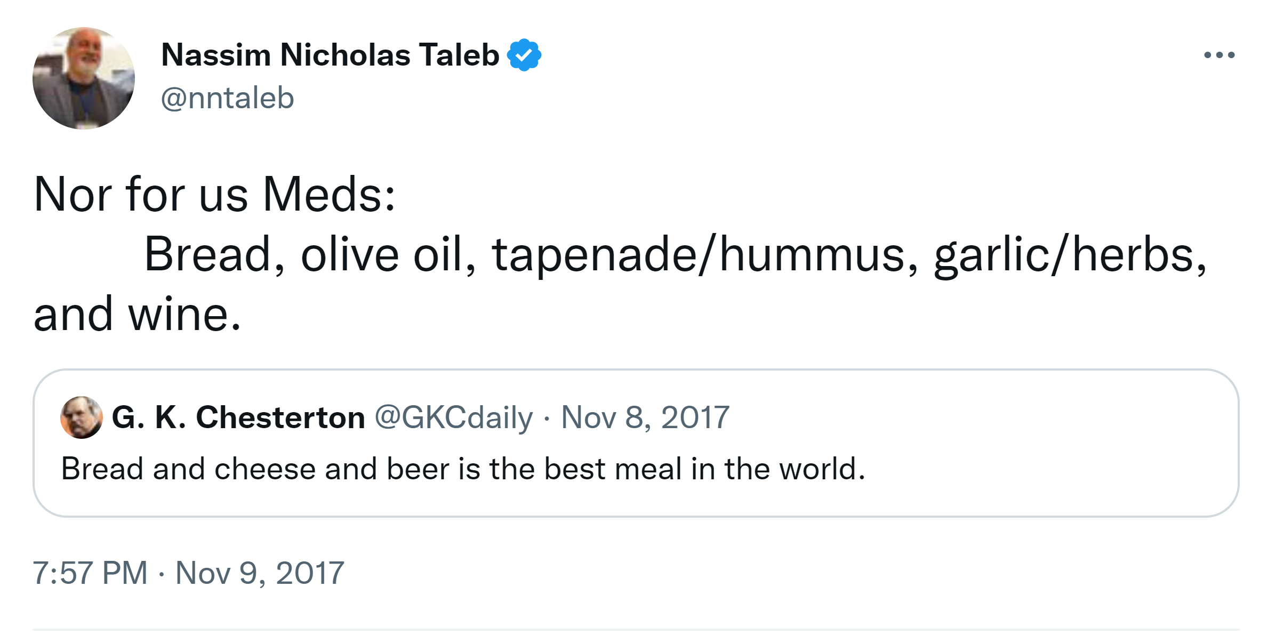The image size is (1267, 643).
Task: Click the blue verified checkmark badge
Action: click(x=524, y=55)
